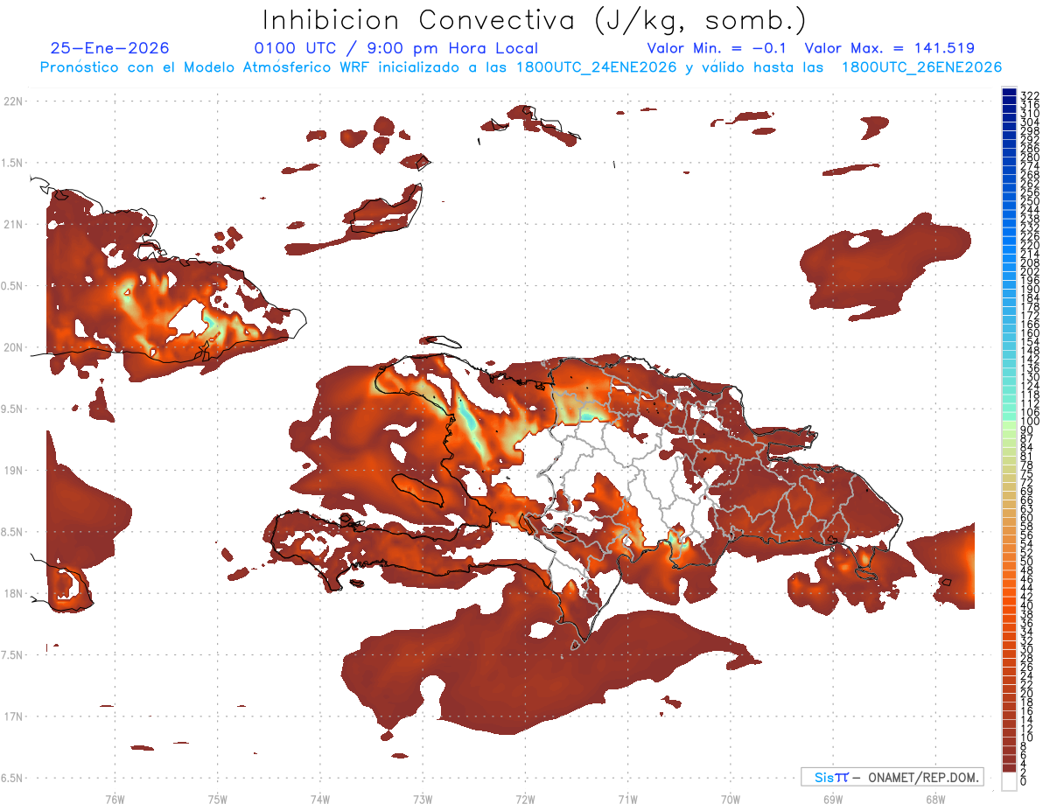The height and width of the screenshot is (811, 1050).
Task: Click the "19N" latitude label
Action: click(12, 471)
